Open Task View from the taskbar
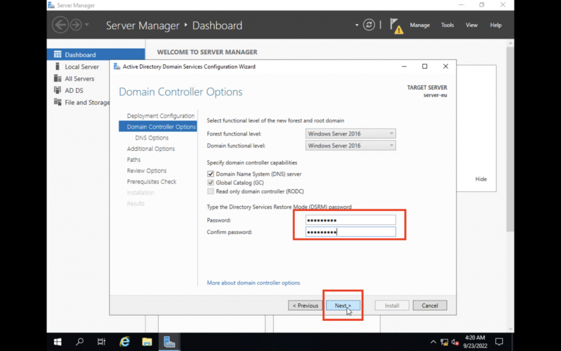Image resolution: width=561 pixels, height=351 pixels. 101,342
